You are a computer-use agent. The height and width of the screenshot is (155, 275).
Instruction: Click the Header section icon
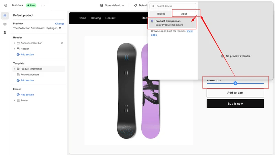[18, 49]
